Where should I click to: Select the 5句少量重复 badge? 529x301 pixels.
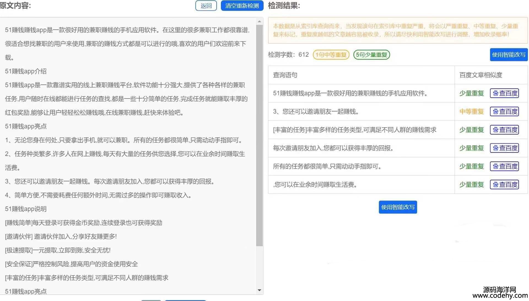click(371, 54)
